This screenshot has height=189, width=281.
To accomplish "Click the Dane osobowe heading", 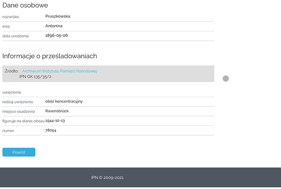I will pos(25,5).
